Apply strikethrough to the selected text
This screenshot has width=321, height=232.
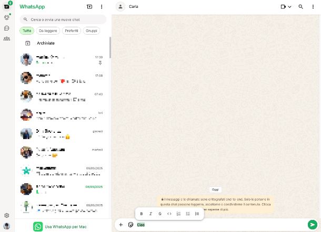(160, 214)
